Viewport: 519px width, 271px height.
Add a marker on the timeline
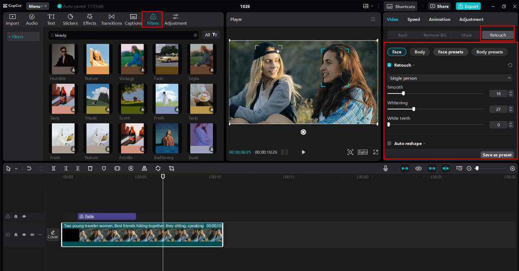[x=104, y=168]
